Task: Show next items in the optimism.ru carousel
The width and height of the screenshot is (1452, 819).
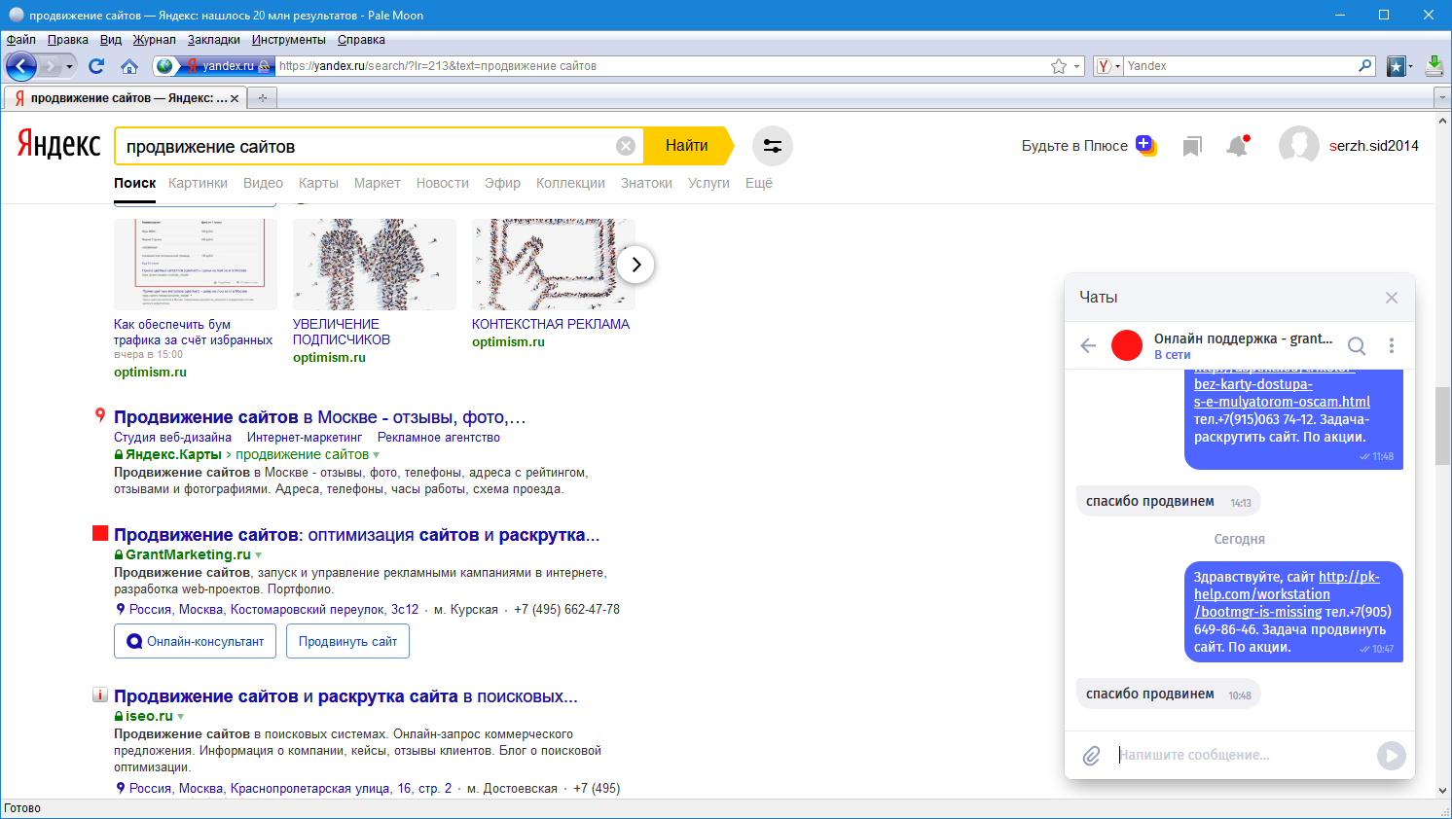Action: tap(635, 265)
